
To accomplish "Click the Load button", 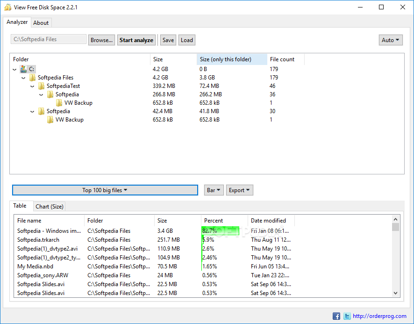I will [186, 40].
